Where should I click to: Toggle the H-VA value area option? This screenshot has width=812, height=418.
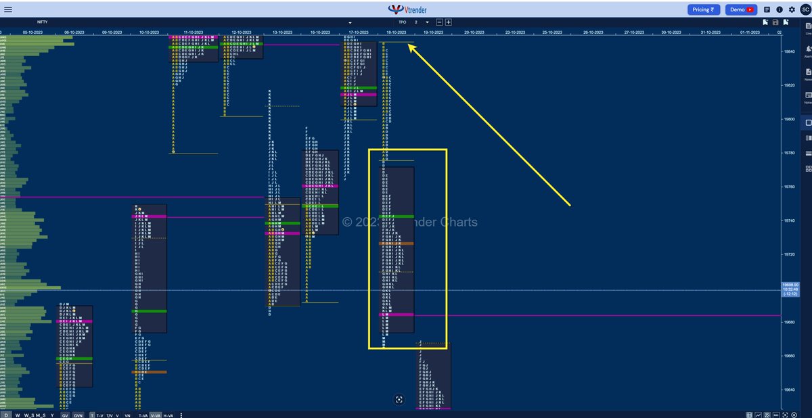click(x=168, y=415)
